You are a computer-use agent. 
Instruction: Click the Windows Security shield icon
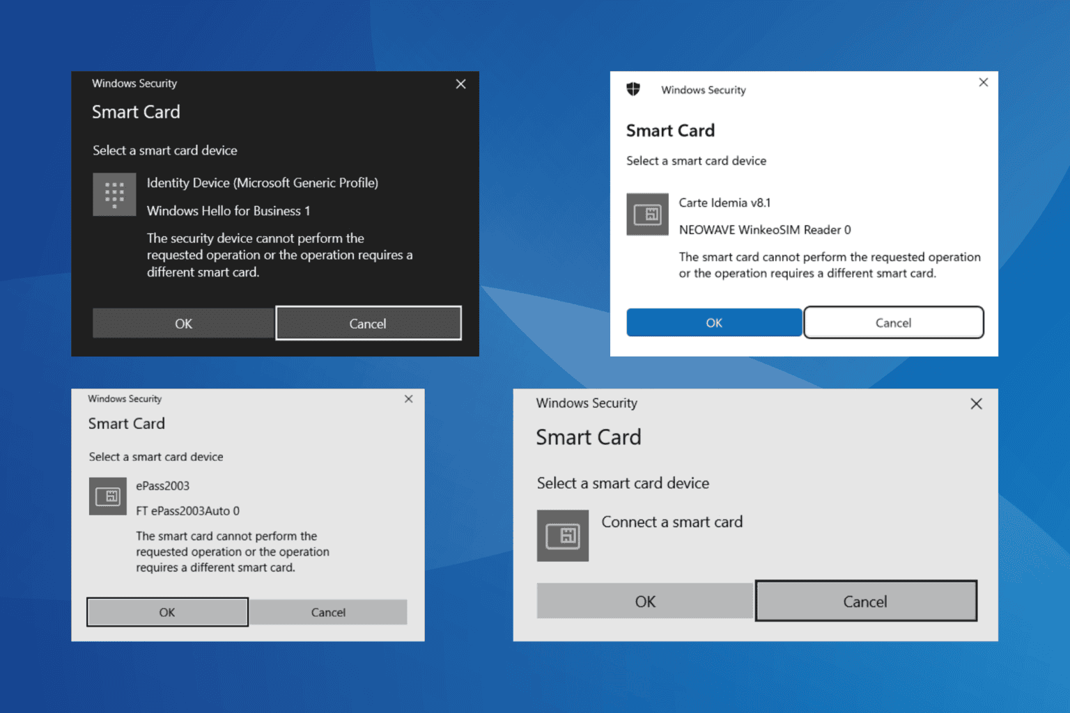pos(633,90)
